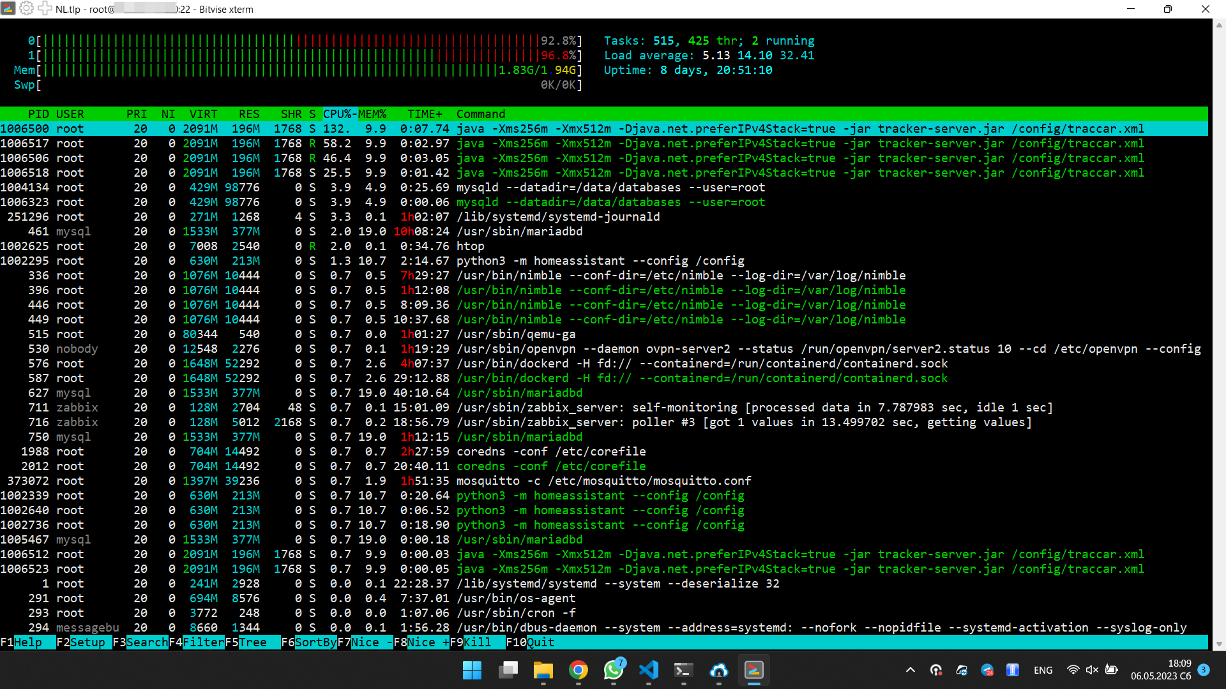
Task: Click the Mem usage meter bar
Action: tap(287, 70)
